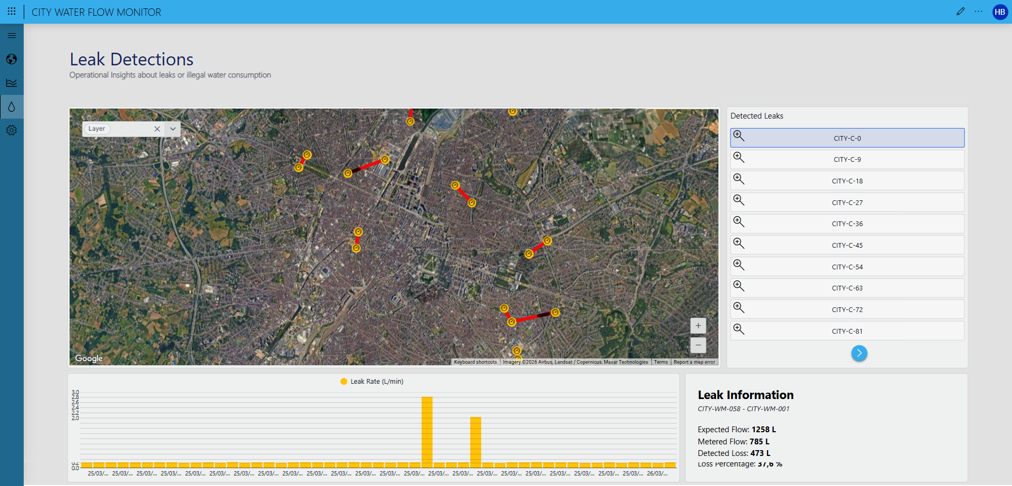Click the magnifier icon beside CITY-C-27
This screenshot has width=1012, height=486.
tap(739, 200)
